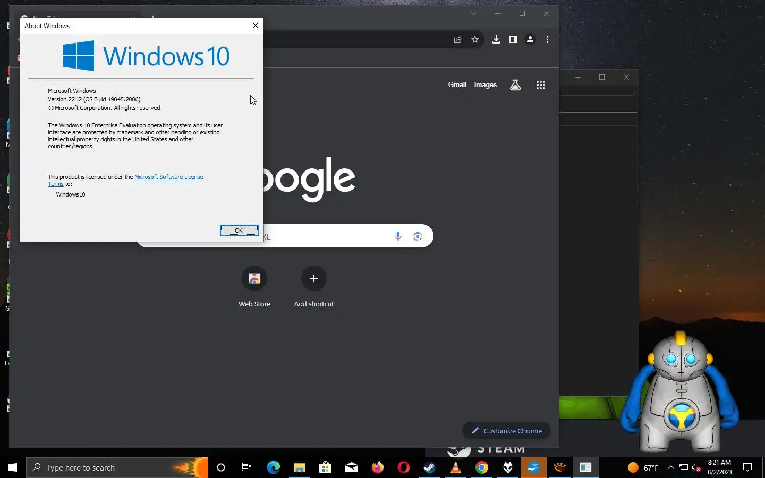
Task: Open network status tray icon
Action: click(x=684, y=467)
